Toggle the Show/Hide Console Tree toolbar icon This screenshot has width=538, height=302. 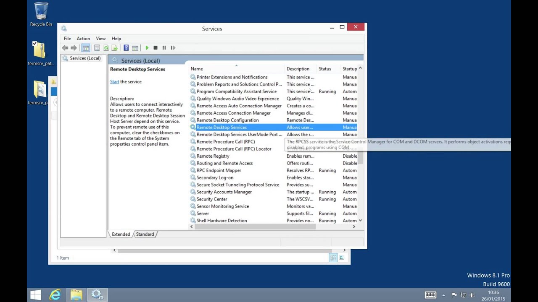86,48
